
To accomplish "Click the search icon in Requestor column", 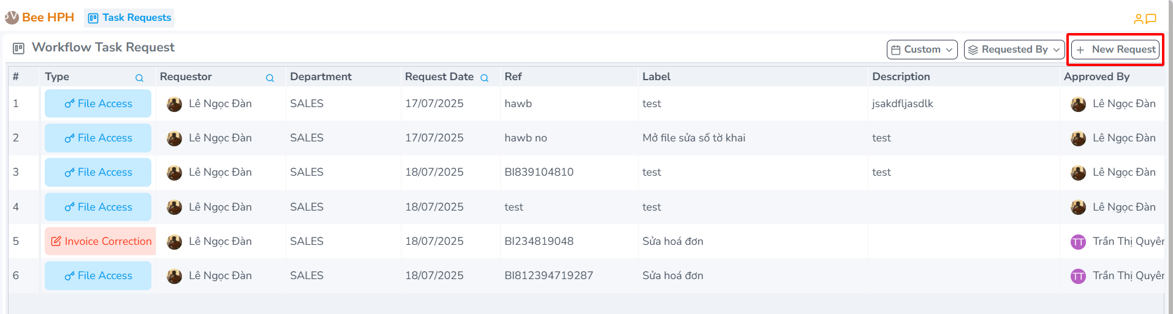I will pyautogui.click(x=270, y=78).
